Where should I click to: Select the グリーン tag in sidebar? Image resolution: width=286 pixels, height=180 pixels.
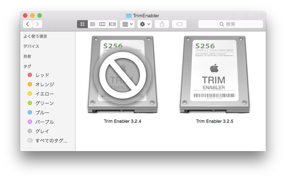45,103
